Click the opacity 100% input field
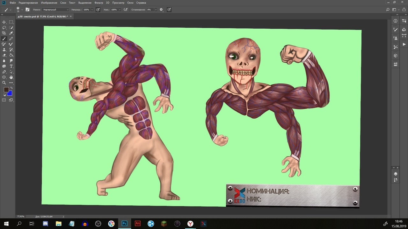408x229 pixels. pyautogui.click(x=86, y=10)
